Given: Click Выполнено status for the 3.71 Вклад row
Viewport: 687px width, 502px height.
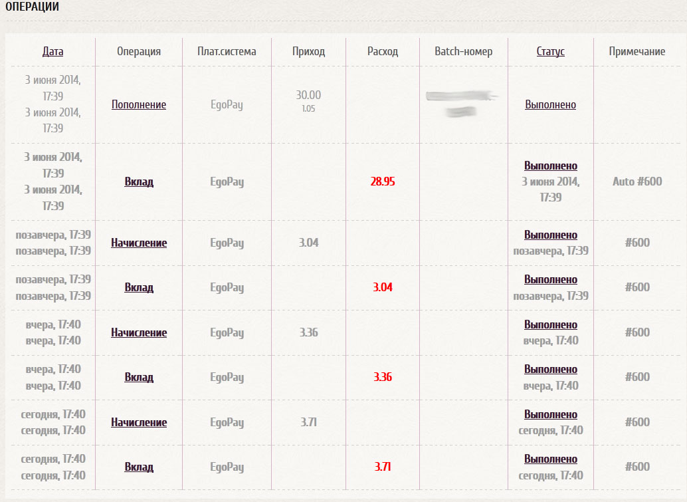Looking at the screenshot, I should [x=550, y=459].
